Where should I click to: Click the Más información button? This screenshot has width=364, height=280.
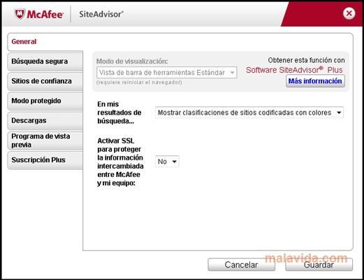coord(315,81)
